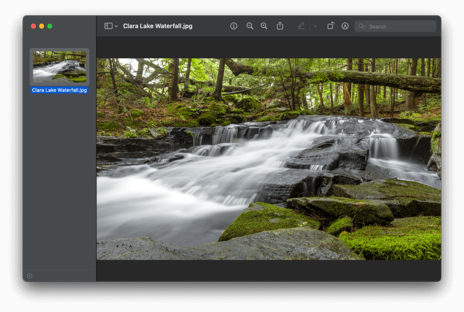Select the filename label under the thumbnail
Screen dimensions: 464x312
click(x=59, y=90)
